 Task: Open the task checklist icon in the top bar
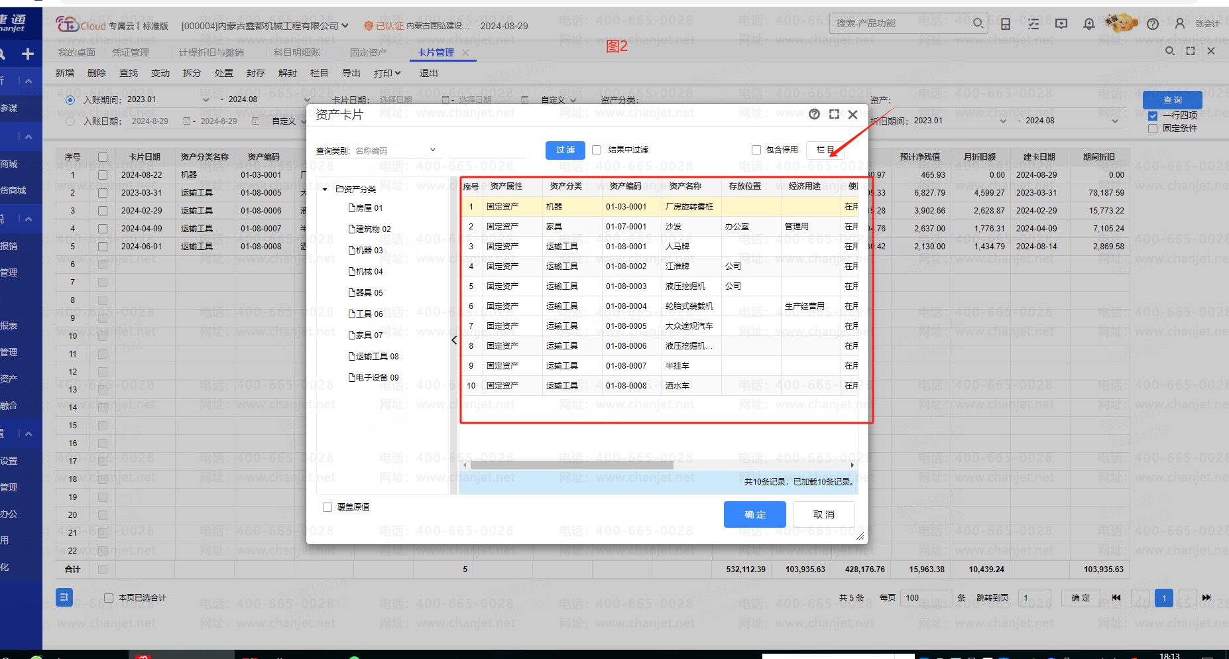(1033, 24)
